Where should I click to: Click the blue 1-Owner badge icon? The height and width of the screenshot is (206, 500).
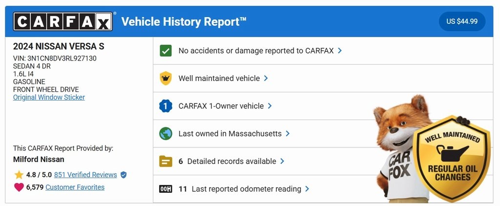pyautogui.click(x=166, y=106)
